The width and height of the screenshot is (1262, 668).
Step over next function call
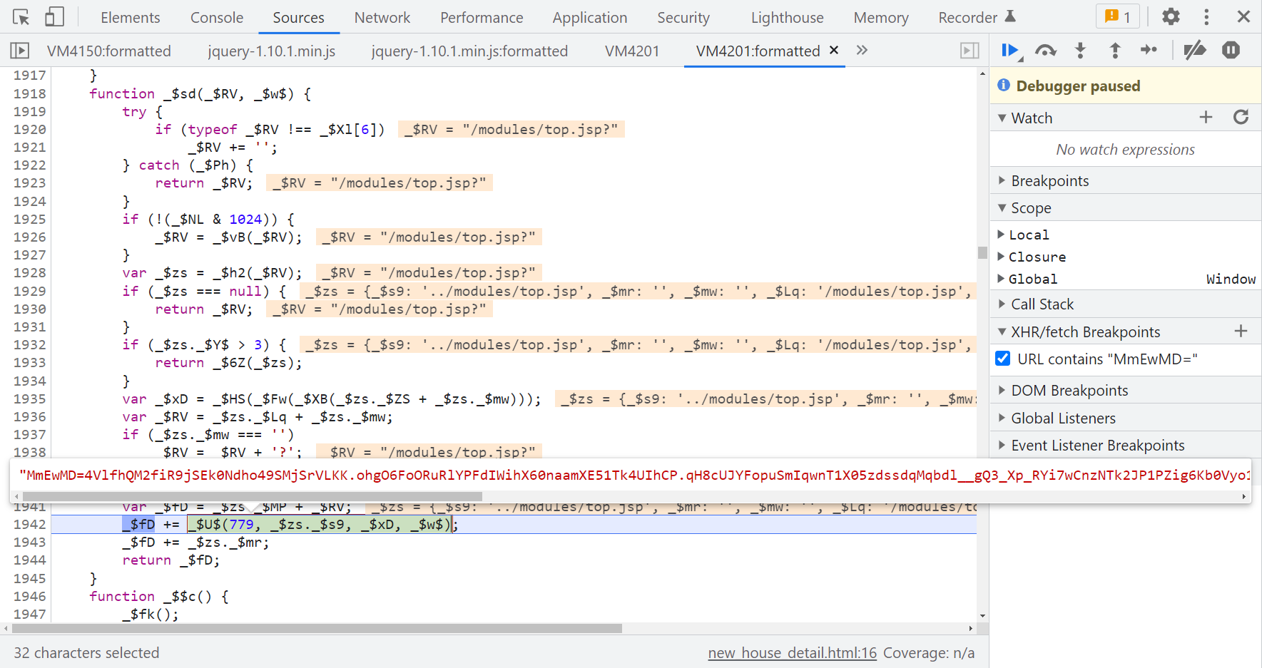coord(1045,50)
